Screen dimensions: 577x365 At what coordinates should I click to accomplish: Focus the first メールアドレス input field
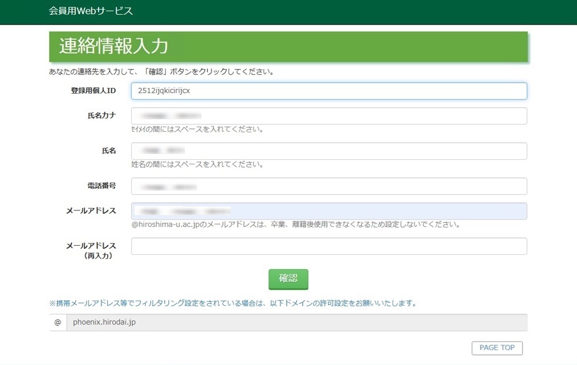click(328, 211)
